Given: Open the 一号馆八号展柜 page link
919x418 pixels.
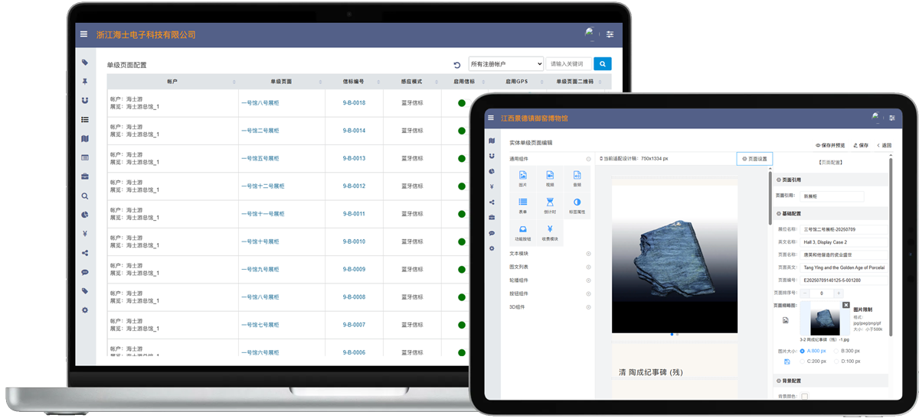Looking at the screenshot, I should point(260,103).
